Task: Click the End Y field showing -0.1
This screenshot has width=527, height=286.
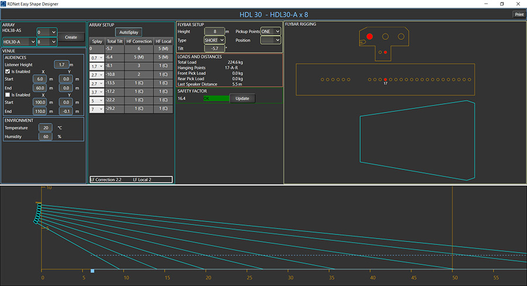Action: point(66,111)
